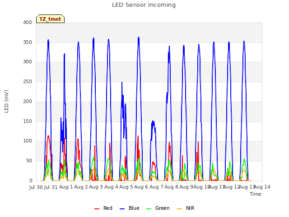This screenshot has height=217, width=289.
Task: Click the Aug 8 x-axis date label
Action: (171, 187)
